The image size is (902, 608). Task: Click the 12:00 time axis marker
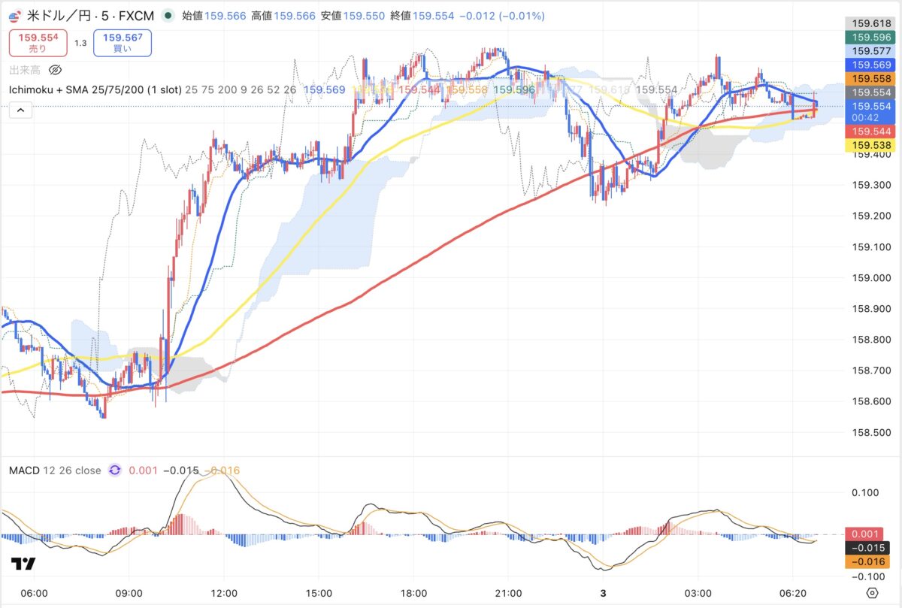(x=225, y=593)
